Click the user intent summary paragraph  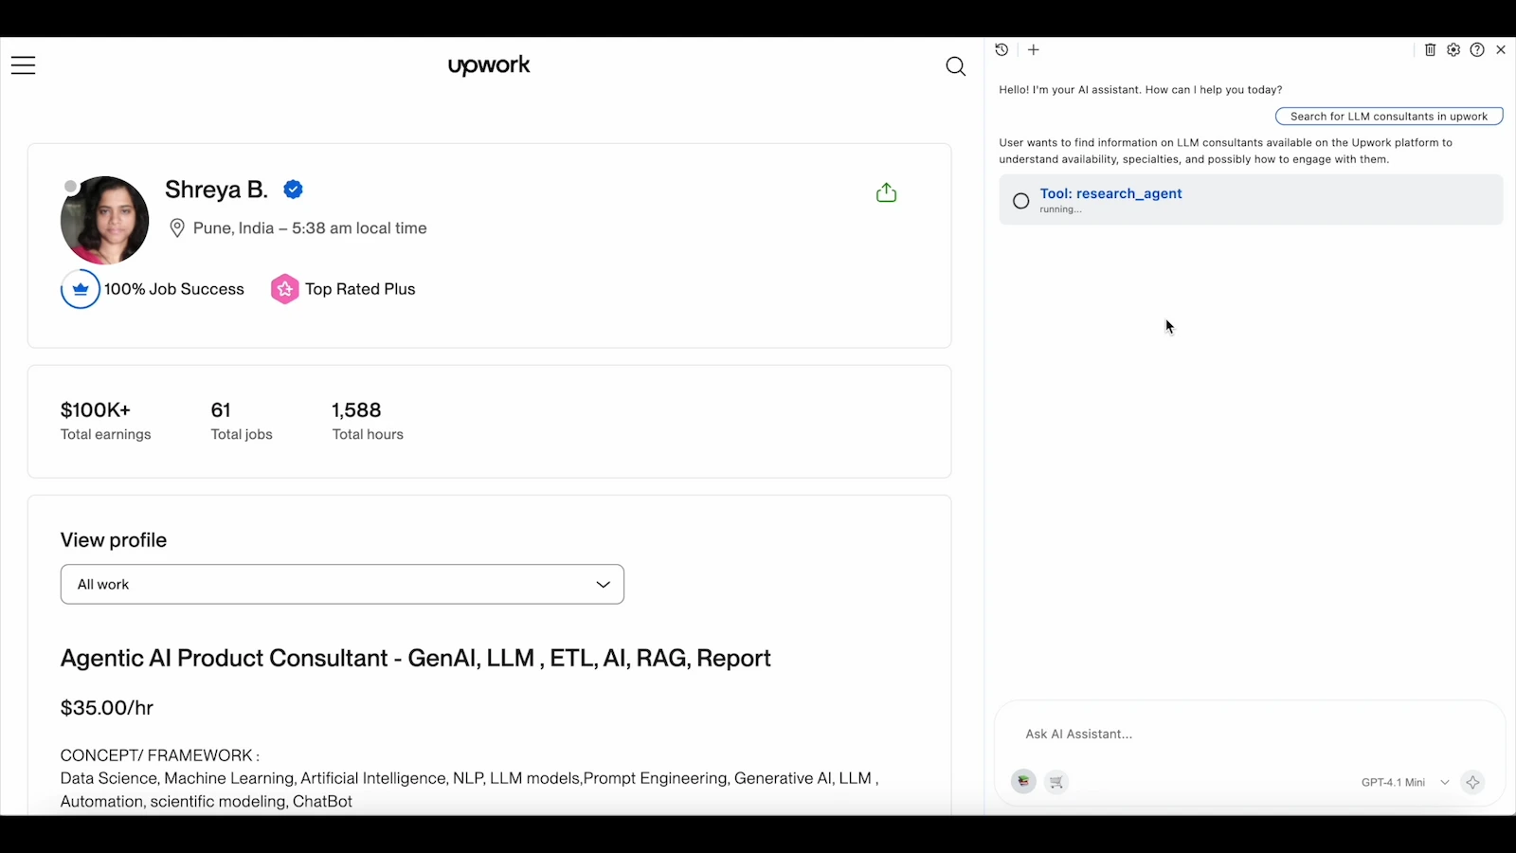coord(1226,151)
